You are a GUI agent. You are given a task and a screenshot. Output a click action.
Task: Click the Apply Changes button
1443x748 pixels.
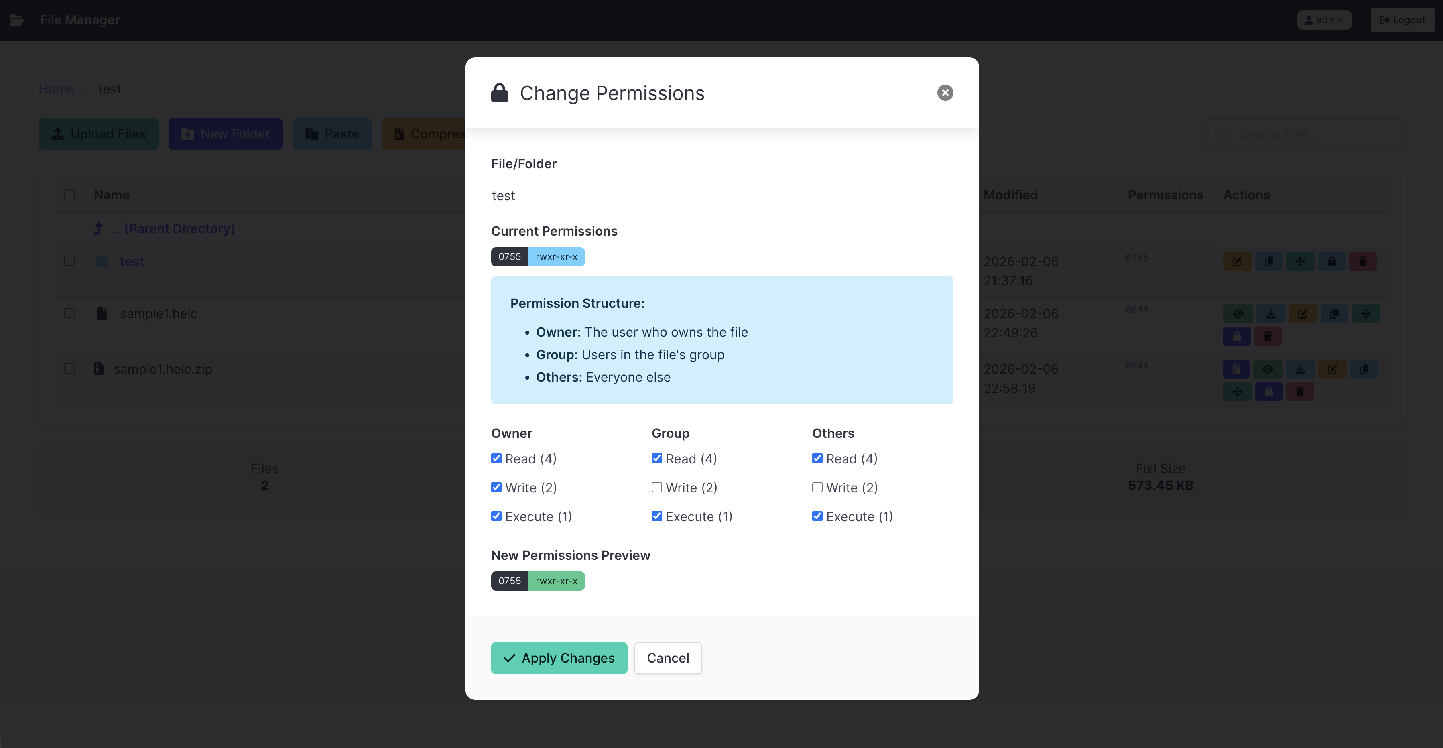point(559,658)
